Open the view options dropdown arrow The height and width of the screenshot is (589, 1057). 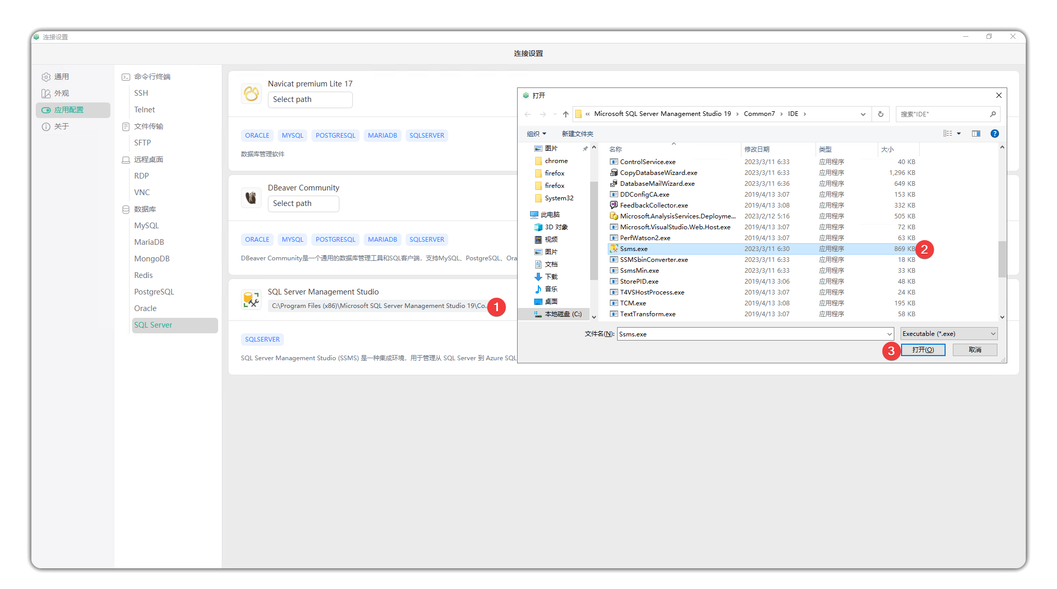coord(959,134)
